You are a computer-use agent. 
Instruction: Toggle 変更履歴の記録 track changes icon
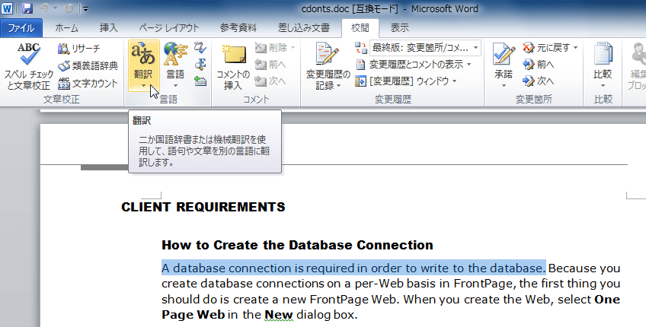pyautogui.click(x=328, y=54)
